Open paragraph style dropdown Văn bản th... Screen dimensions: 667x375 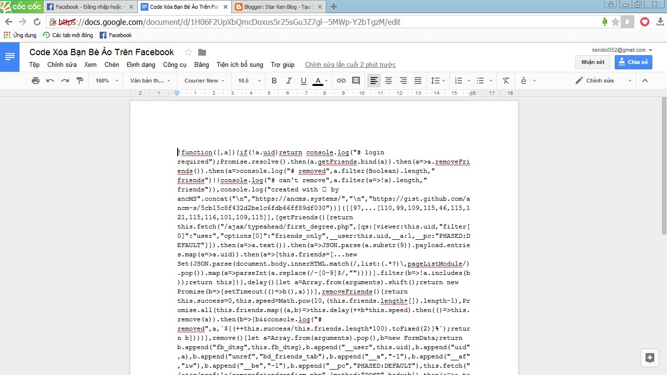tap(150, 81)
